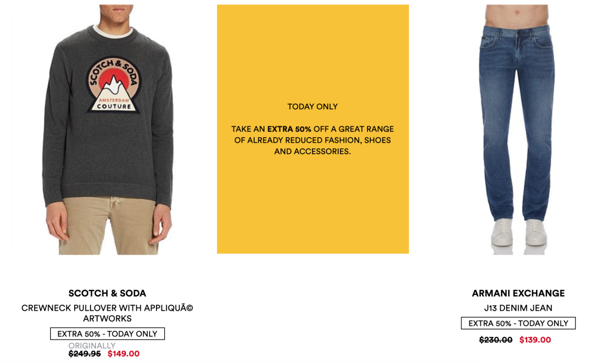Click the $149.00 sale price
The width and height of the screenshot is (589, 363).
124,354
